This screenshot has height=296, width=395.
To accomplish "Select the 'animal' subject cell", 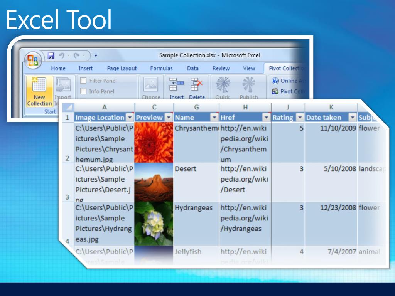I will tap(372, 255).
